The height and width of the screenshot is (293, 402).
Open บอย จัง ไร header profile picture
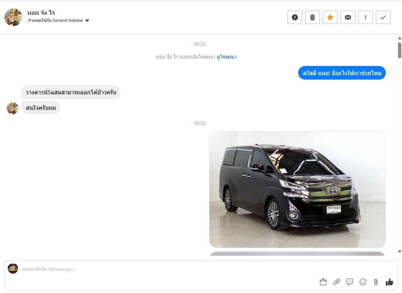click(x=13, y=17)
